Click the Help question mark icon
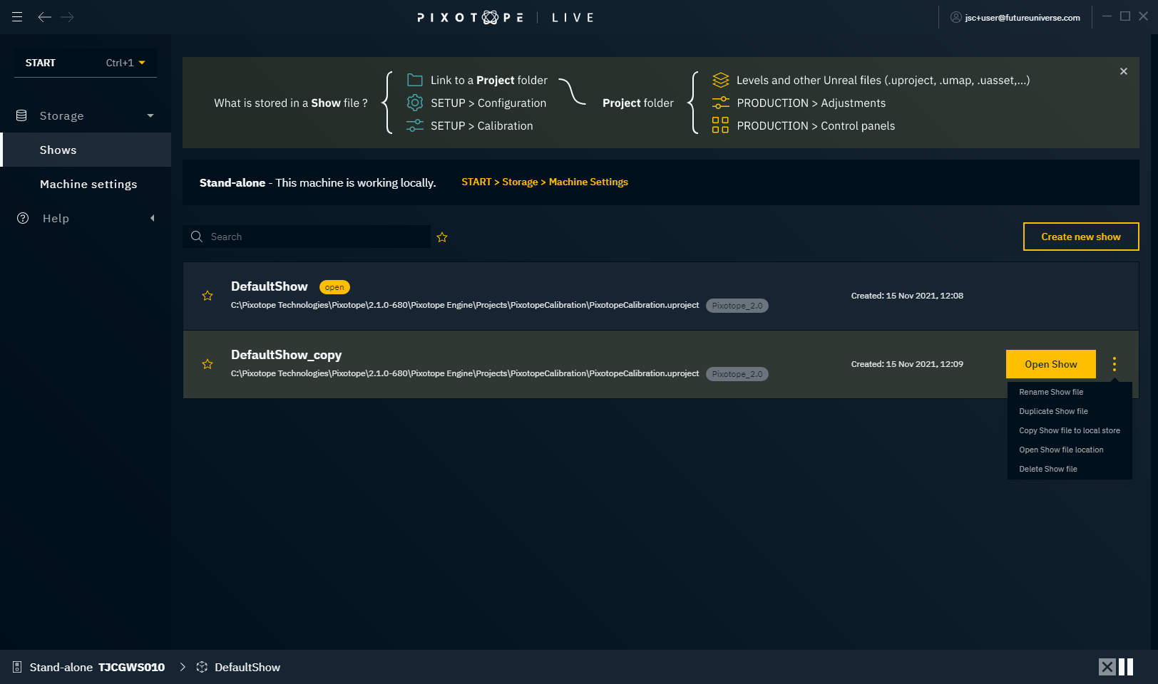Screen dimensions: 1158x684 click(23, 218)
